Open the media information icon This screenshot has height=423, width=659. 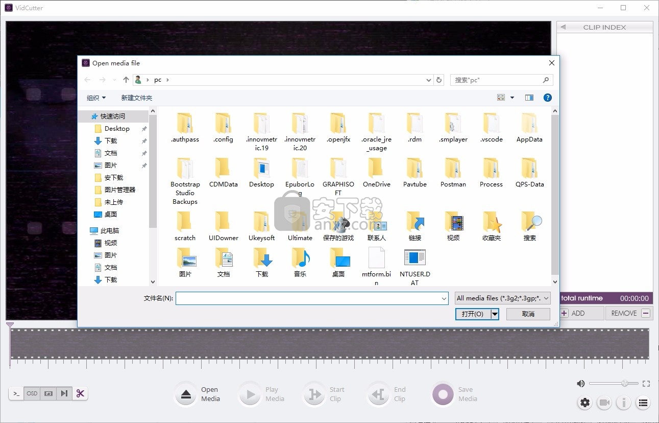[623, 403]
